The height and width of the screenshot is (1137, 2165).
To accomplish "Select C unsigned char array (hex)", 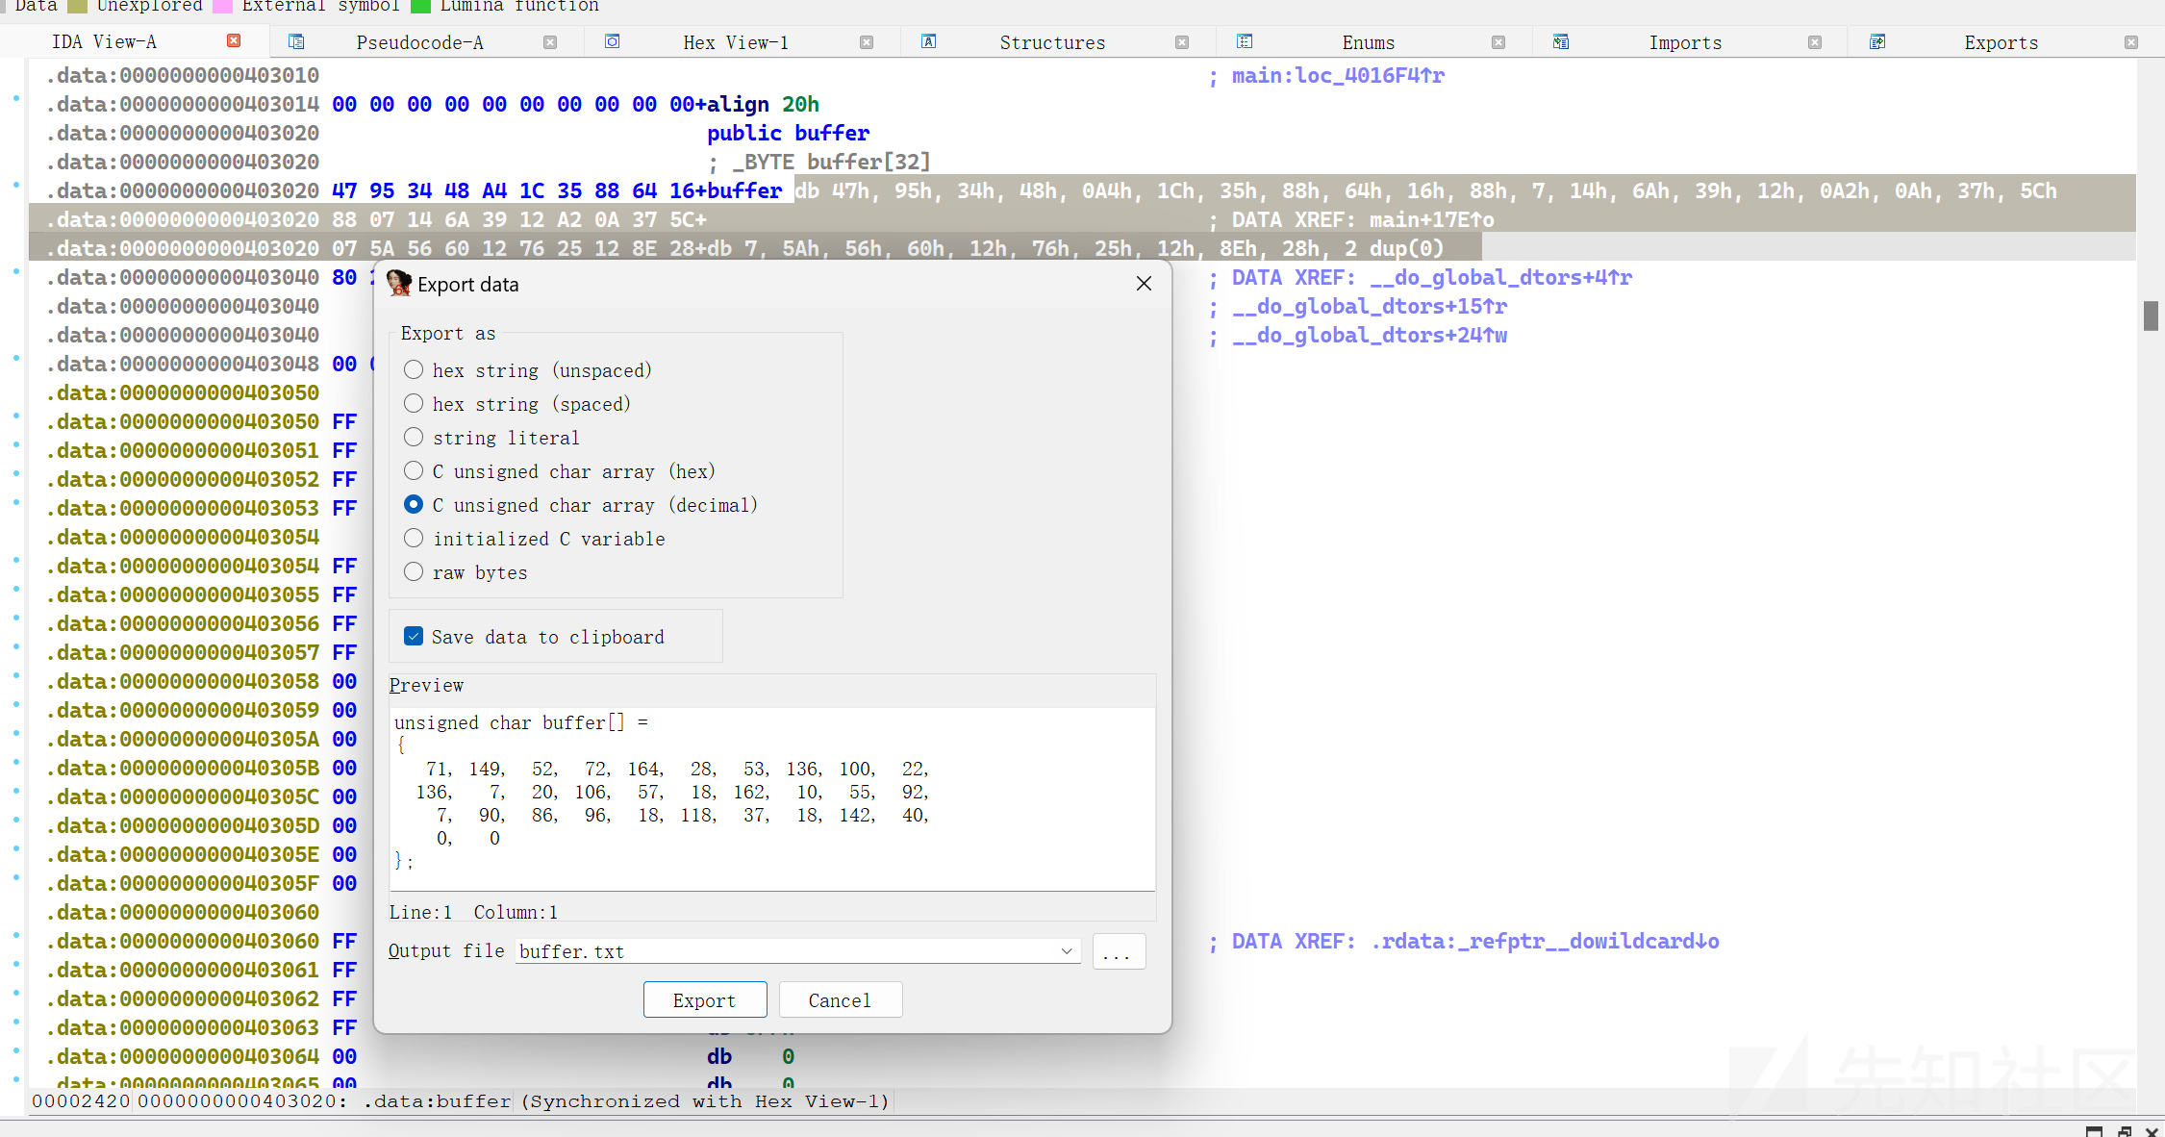I will (x=560, y=471).
